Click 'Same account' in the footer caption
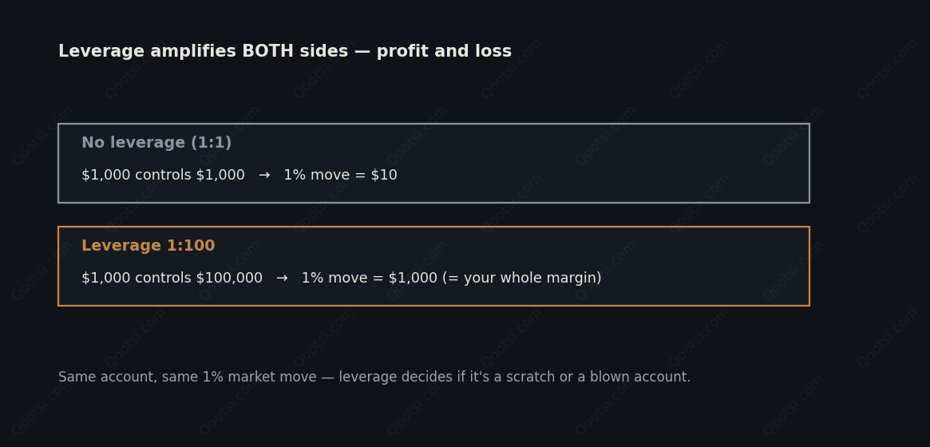 tap(108, 377)
